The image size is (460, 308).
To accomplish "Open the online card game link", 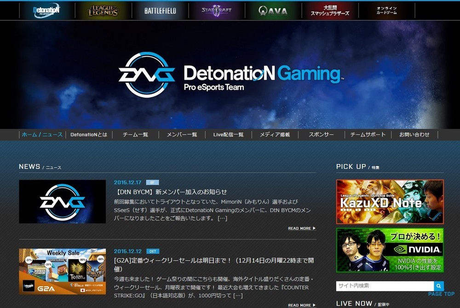I will pyautogui.click(x=386, y=11).
